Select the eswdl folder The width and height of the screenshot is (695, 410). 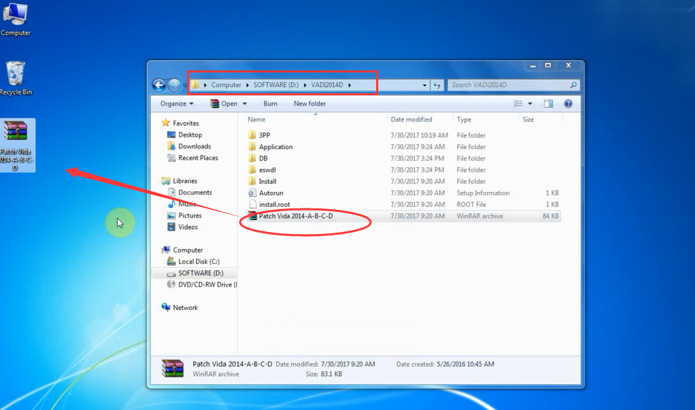point(267,170)
